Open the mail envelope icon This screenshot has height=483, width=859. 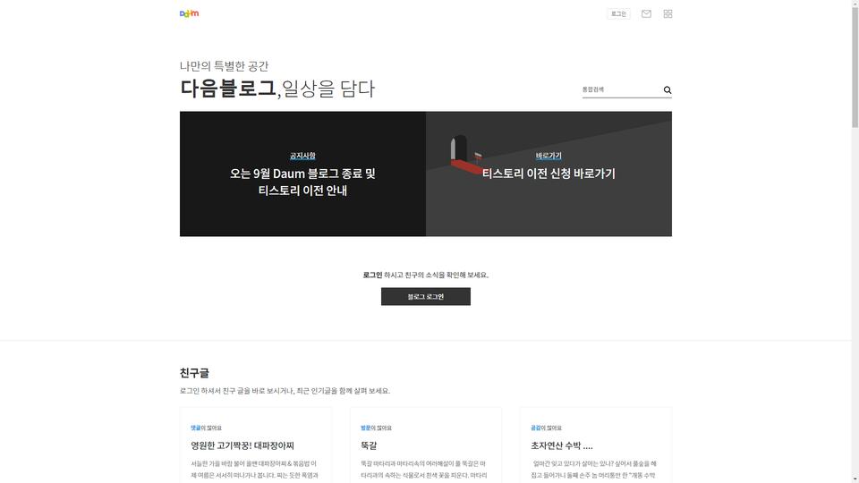[646, 13]
